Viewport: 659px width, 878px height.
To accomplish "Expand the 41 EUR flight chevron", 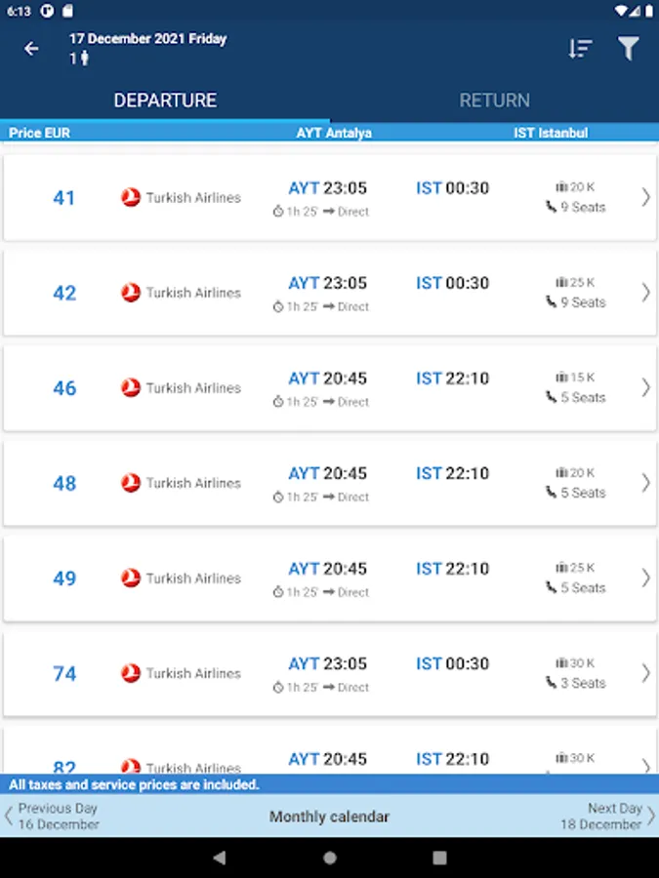I will (x=645, y=197).
